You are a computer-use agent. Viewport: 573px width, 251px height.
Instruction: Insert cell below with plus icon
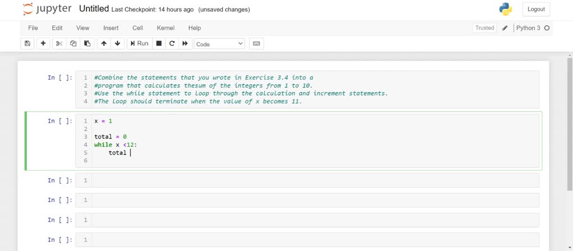43,44
